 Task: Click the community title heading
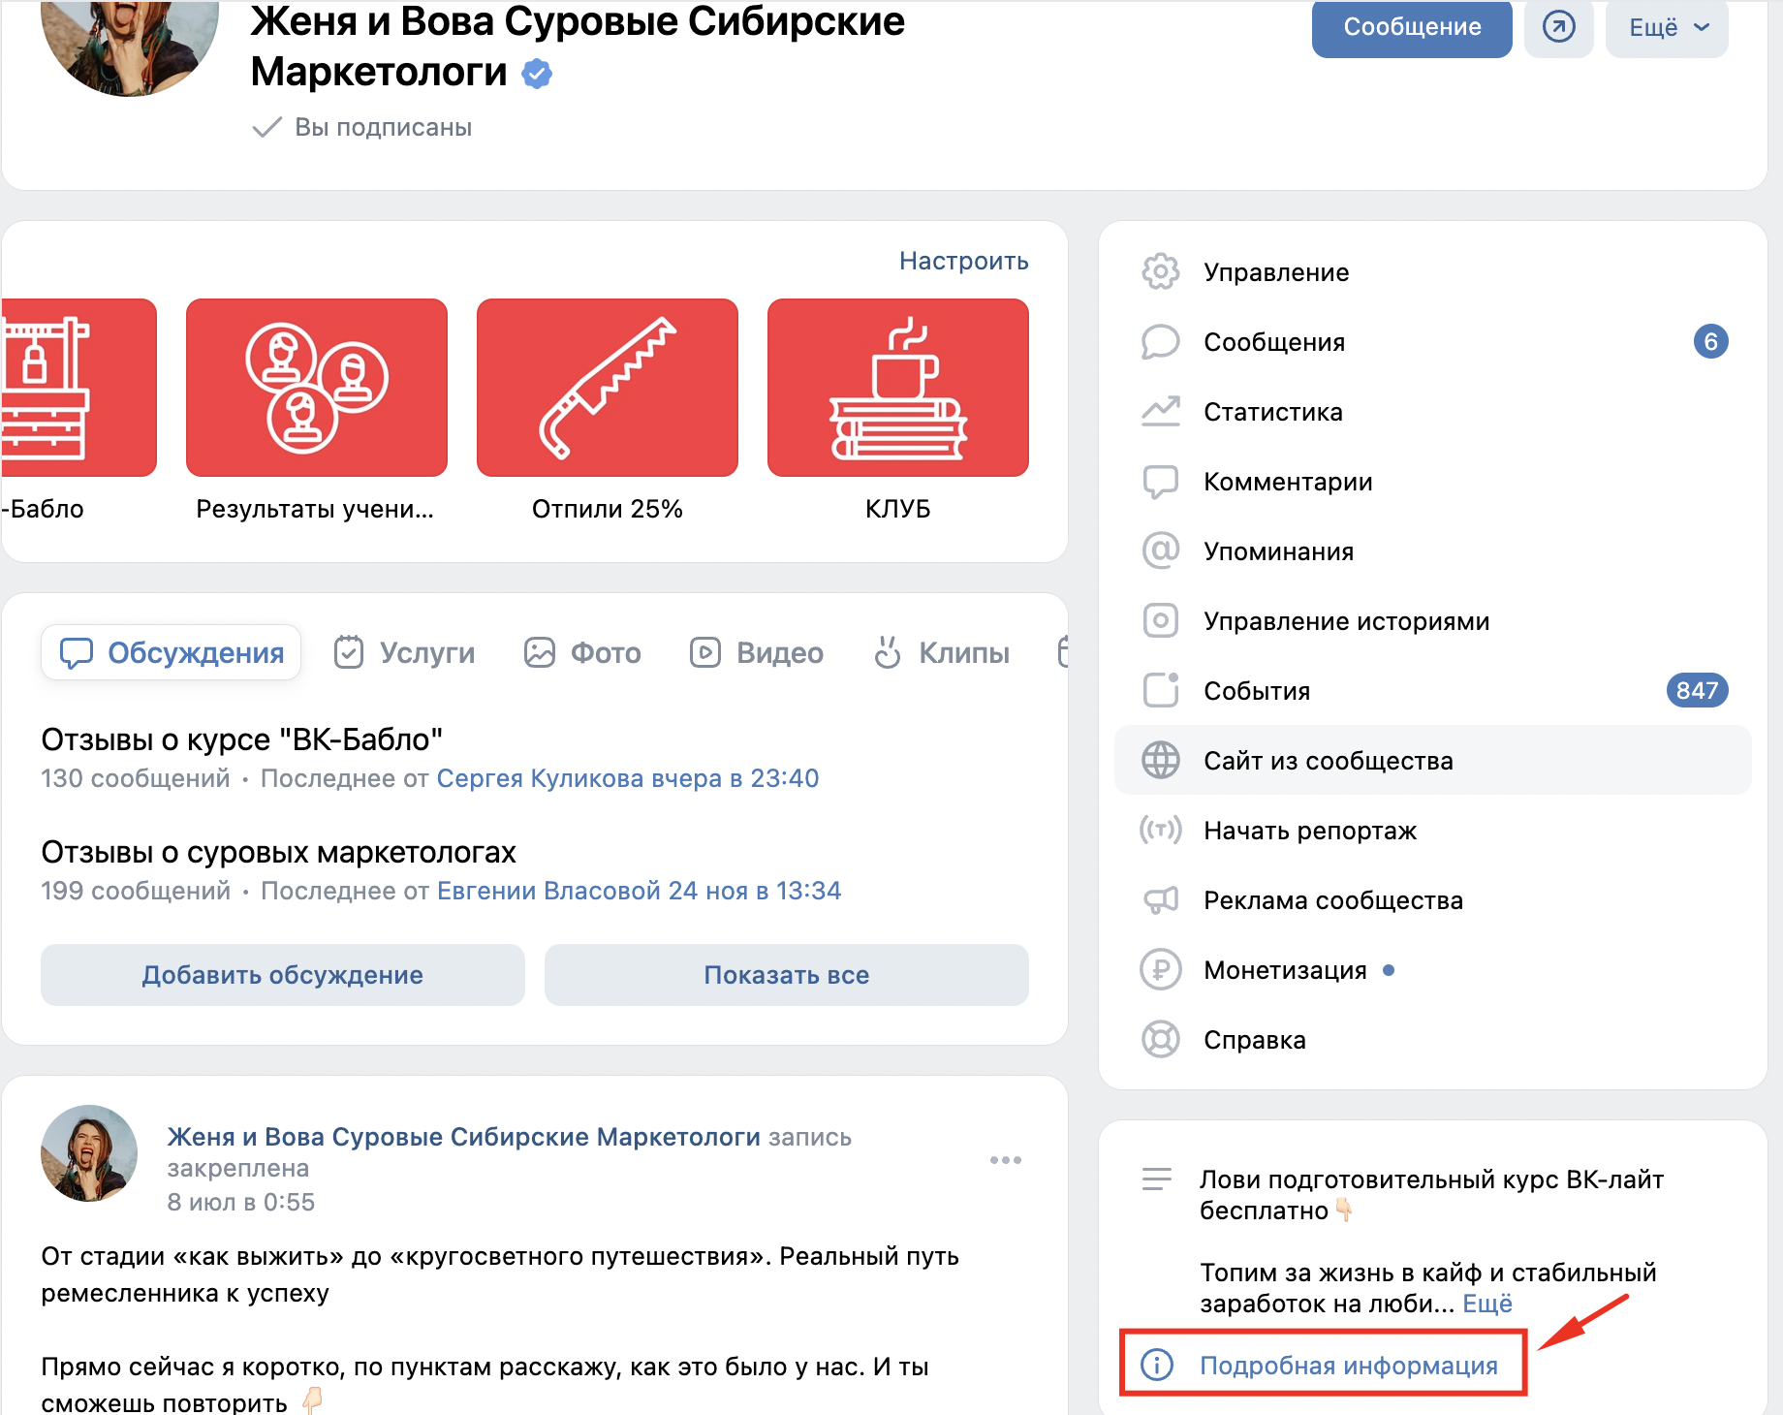click(577, 47)
